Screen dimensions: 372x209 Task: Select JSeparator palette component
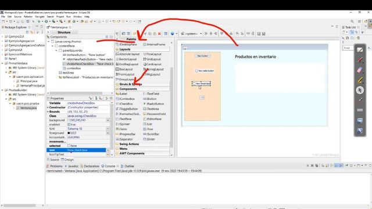tap(124, 139)
